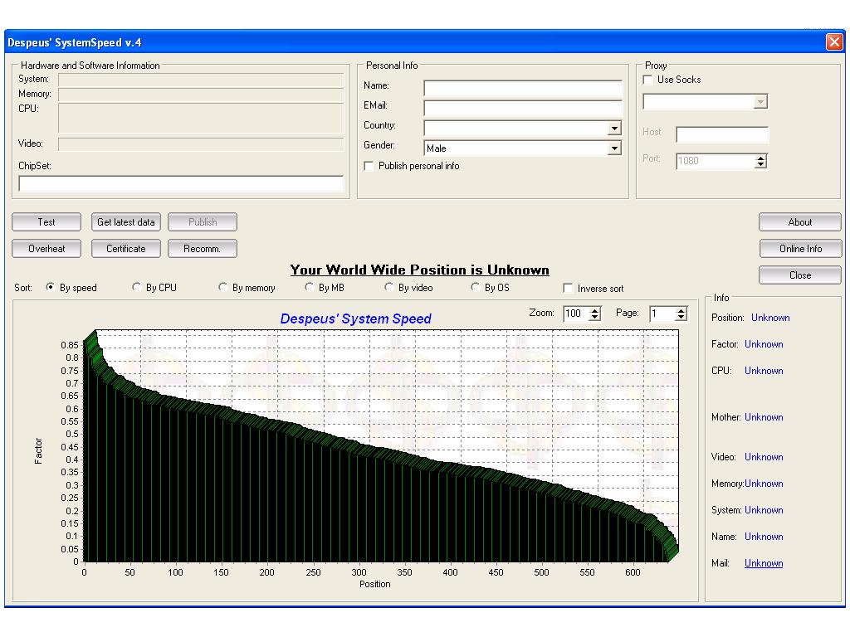
Task: Expand the Country dropdown
Action: pyautogui.click(x=614, y=129)
